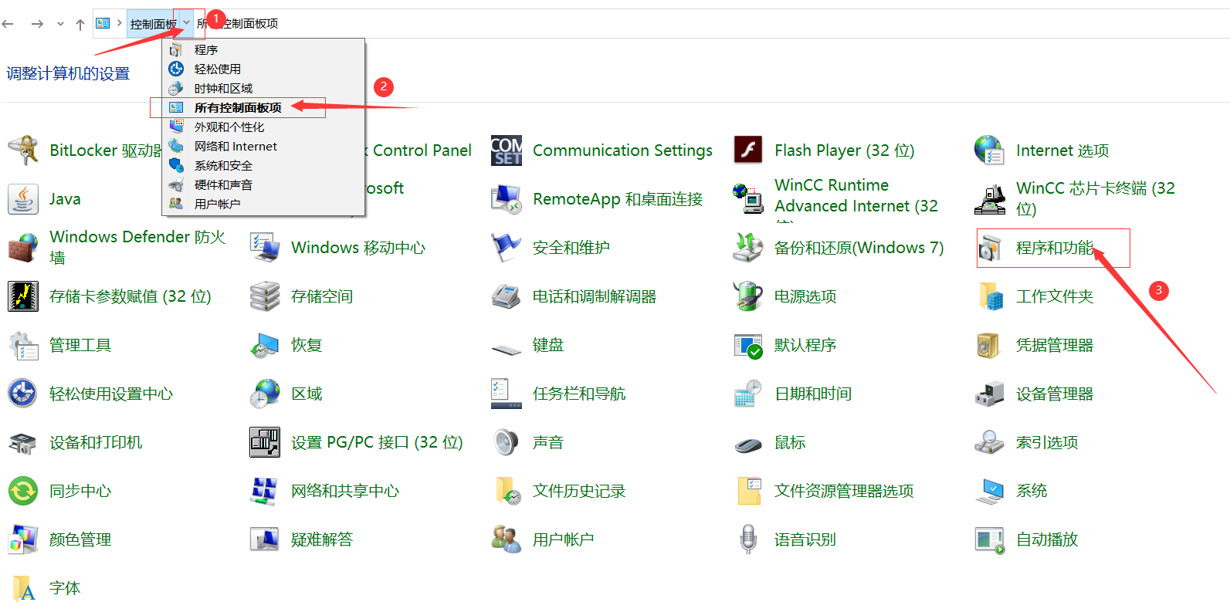Image resolution: width=1230 pixels, height=612 pixels.
Task: Open the recent locations dropdown chevron
Action: click(60, 24)
